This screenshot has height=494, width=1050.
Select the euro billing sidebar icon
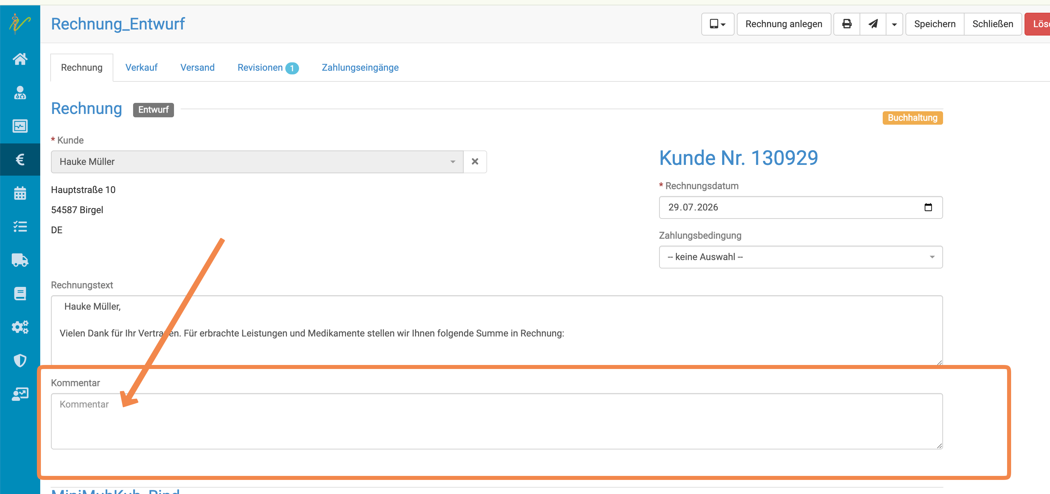coord(20,160)
